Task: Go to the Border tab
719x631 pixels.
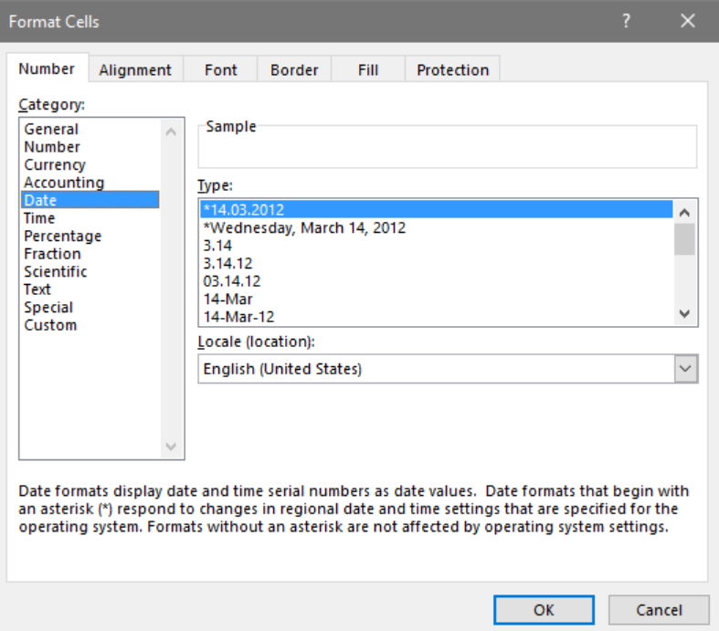Action: [294, 70]
